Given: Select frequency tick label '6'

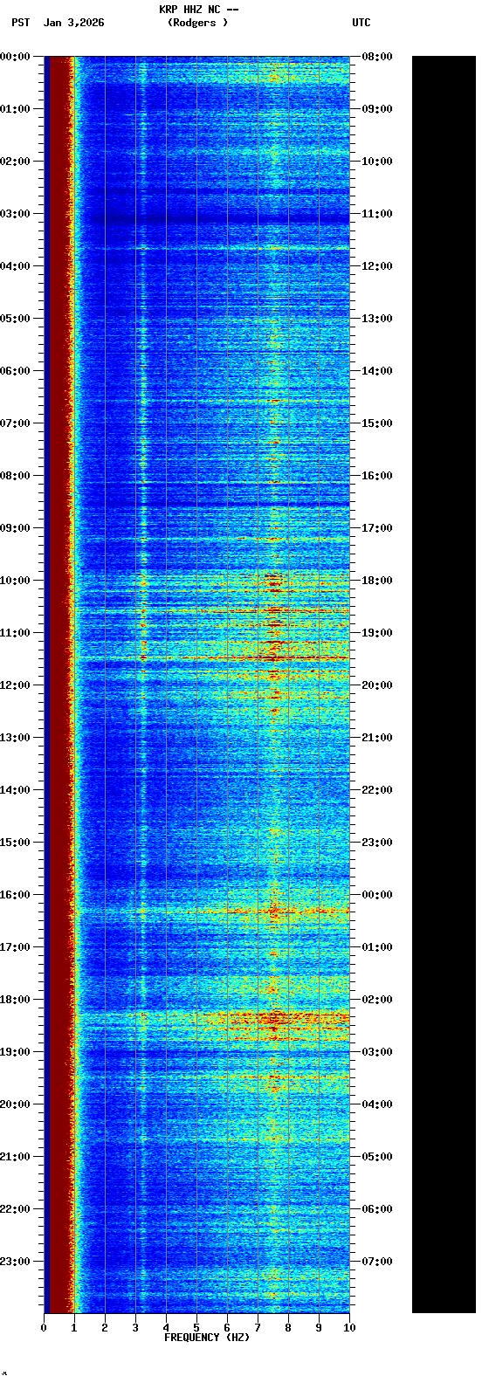Looking at the screenshot, I should [x=227, y=1328].
